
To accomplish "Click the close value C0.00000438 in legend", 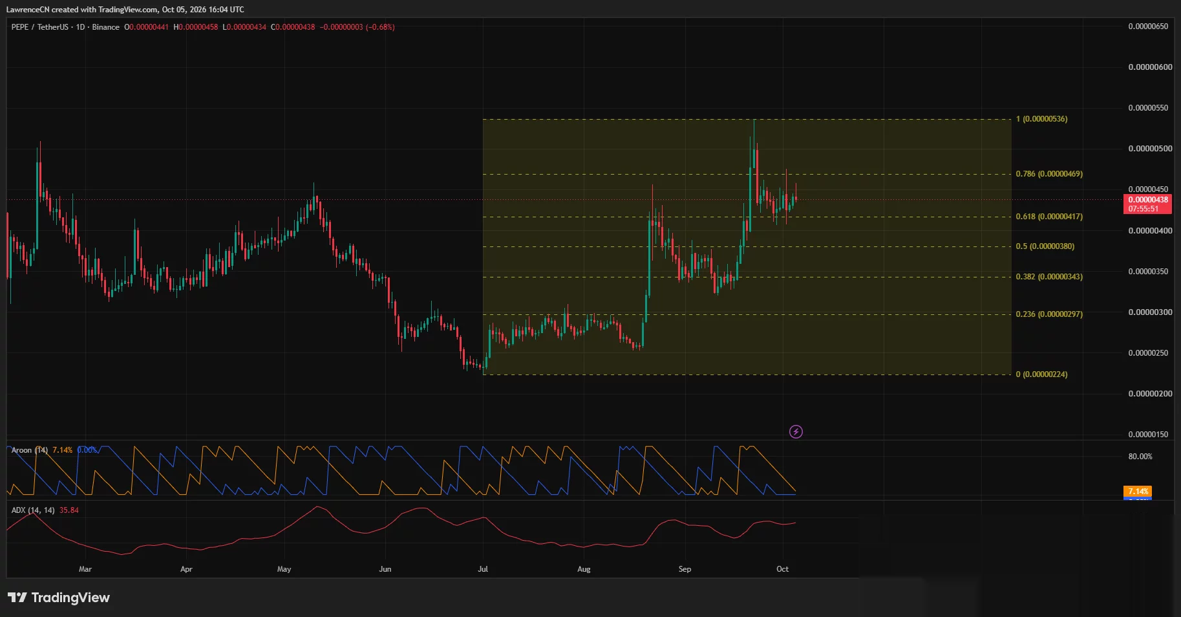I will click(x=293, y=27).
